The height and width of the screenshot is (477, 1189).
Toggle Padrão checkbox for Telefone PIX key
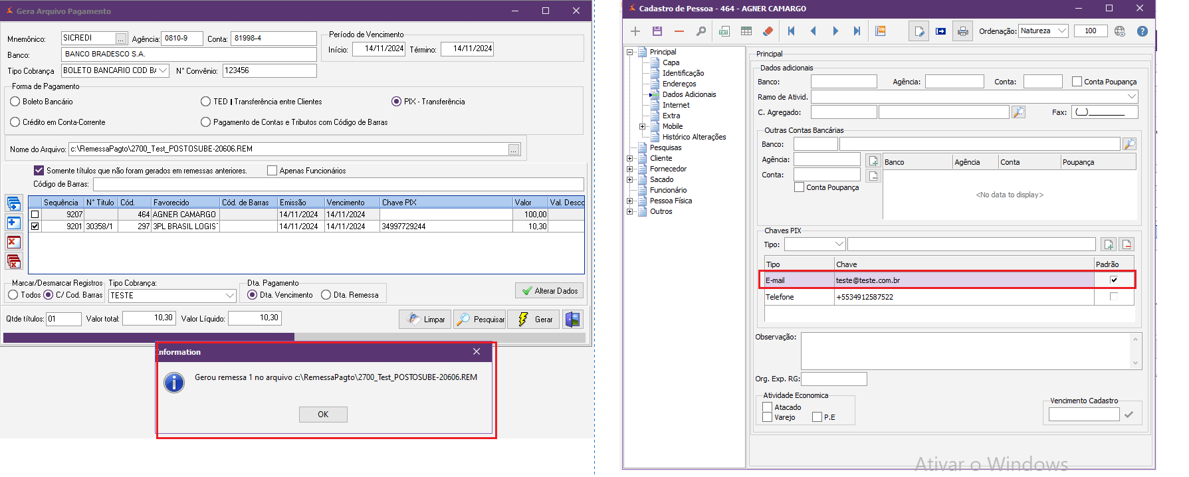click(1114, 297)
